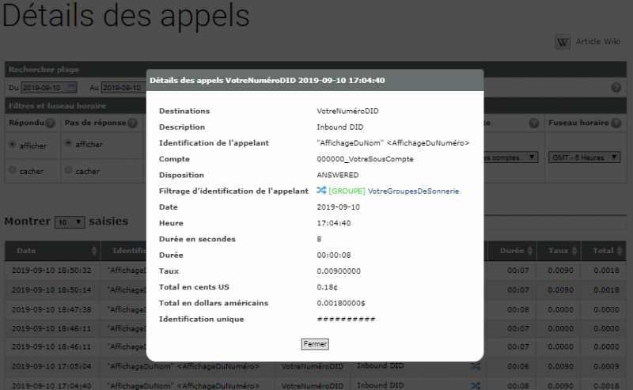633x390 pixels.
Task: Click routing icon in the 17:05:04 row
Action: pyautogui.click(x=476, y=366)
